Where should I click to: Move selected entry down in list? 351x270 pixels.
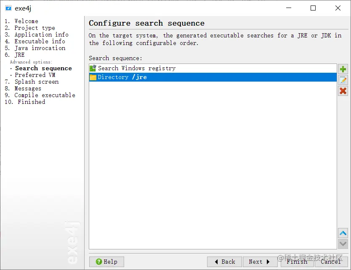[343, 244]
